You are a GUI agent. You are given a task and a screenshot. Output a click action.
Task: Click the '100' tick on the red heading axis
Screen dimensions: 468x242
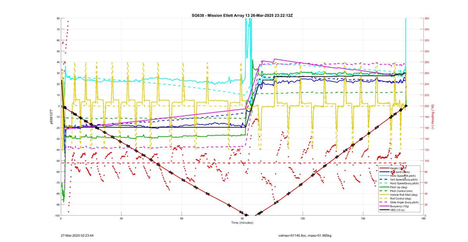(x=427, y=161)
